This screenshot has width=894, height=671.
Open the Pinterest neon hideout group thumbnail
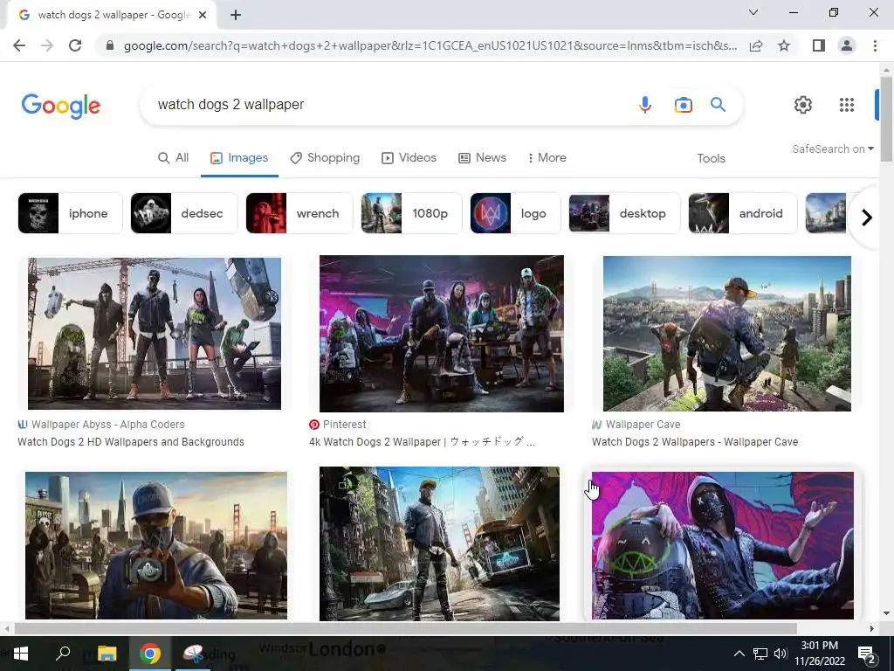[x=441, y=333]
